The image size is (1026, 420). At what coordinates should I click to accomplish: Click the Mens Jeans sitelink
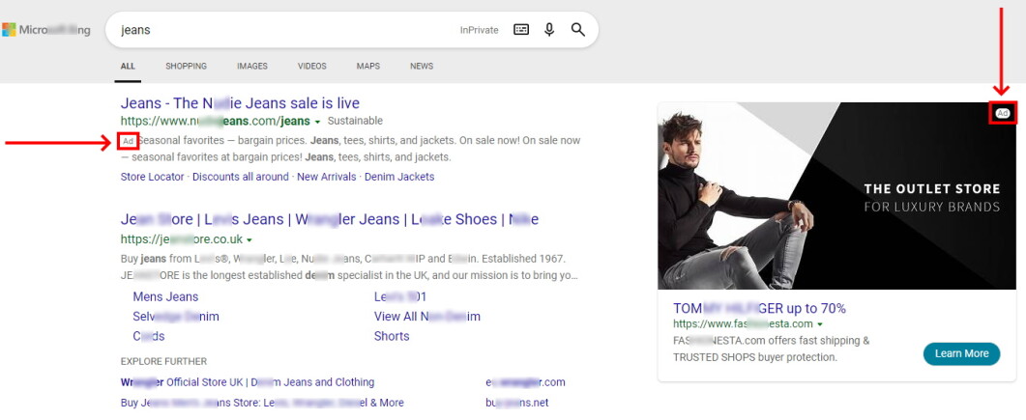[165, 296]
